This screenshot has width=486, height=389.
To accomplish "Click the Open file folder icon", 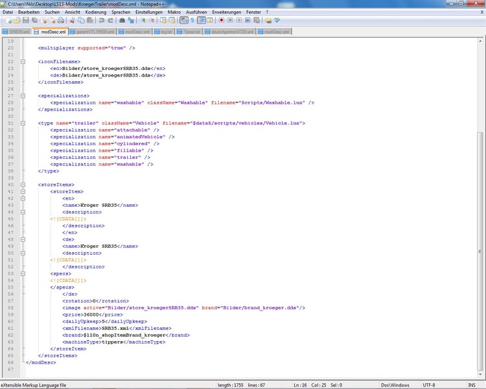I will 17,21.
